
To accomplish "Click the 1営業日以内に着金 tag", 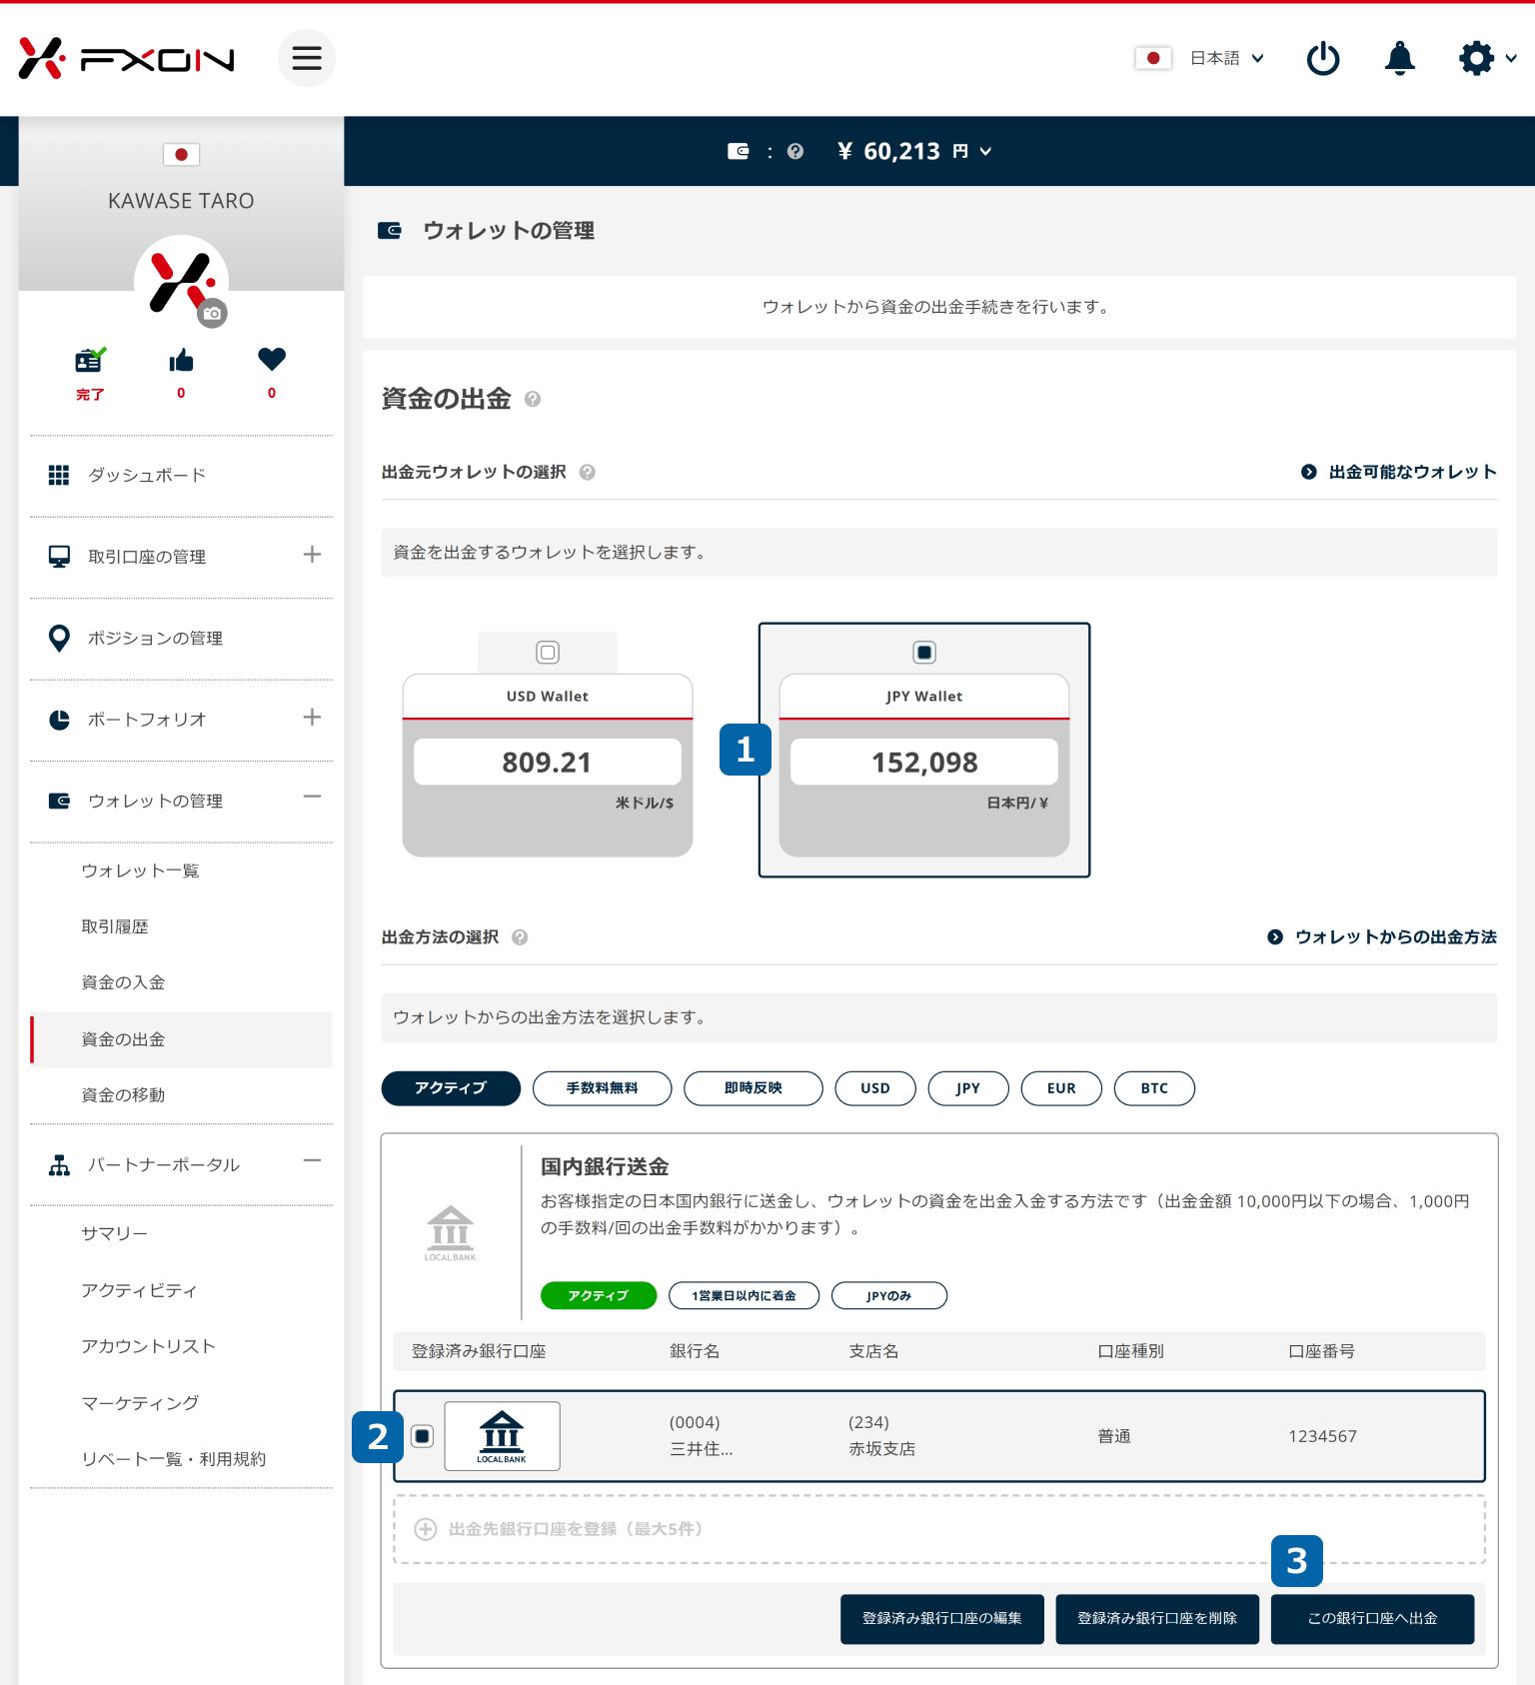I will [x=745, y=1295].
